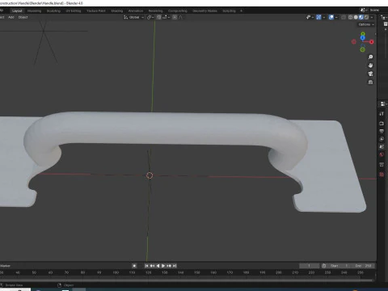Click the pan view hand icon

click(x=370, y=65)
